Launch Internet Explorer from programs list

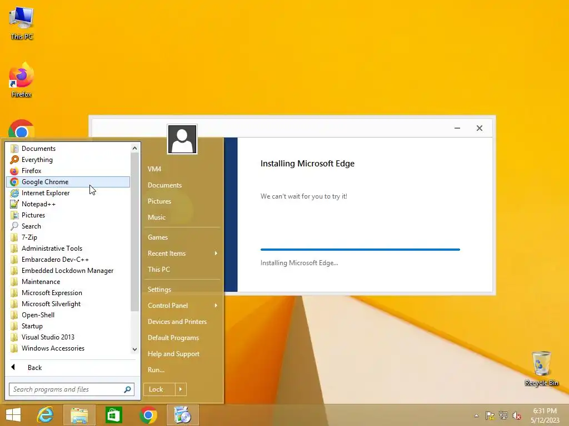click(x=68, y=193)
